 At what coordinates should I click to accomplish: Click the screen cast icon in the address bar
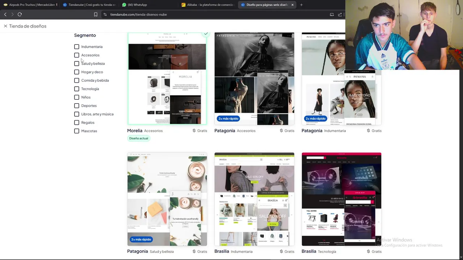[x=332, y=14]
